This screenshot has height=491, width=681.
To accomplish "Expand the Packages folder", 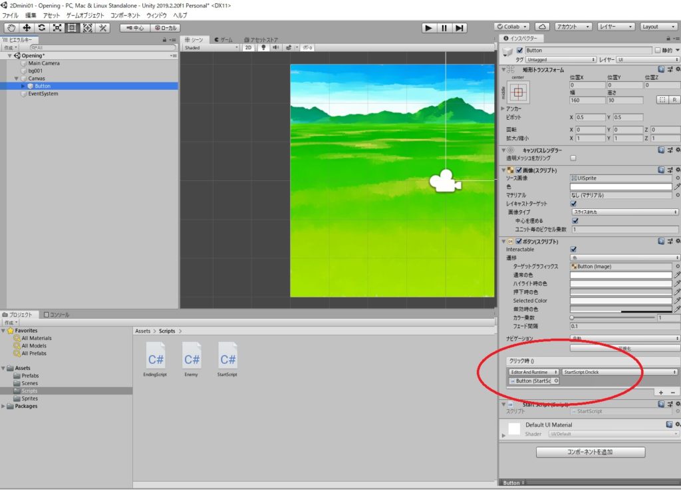I will [x=3, y=407].
